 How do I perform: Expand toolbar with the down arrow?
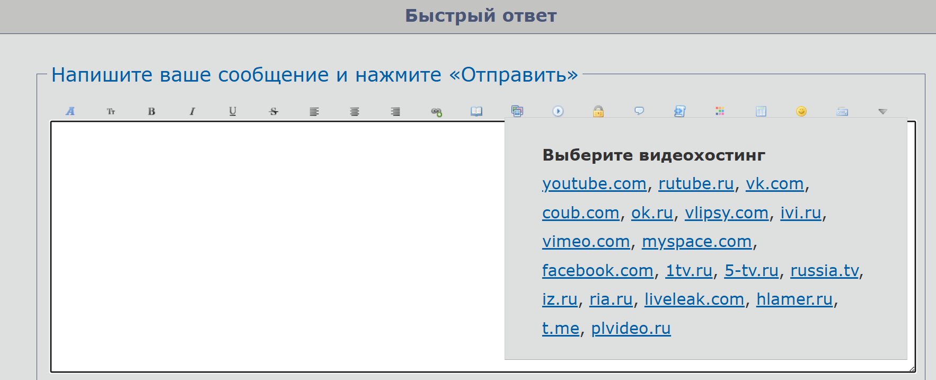coord(882,111)
